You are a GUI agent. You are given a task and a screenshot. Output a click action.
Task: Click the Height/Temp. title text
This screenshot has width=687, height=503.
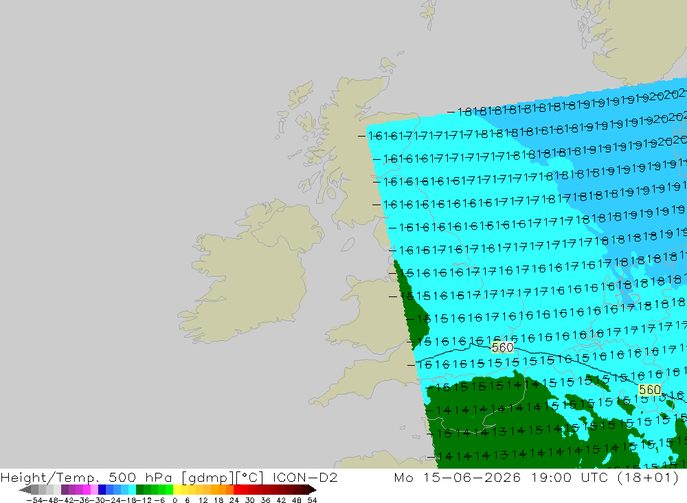coord(51,478)
